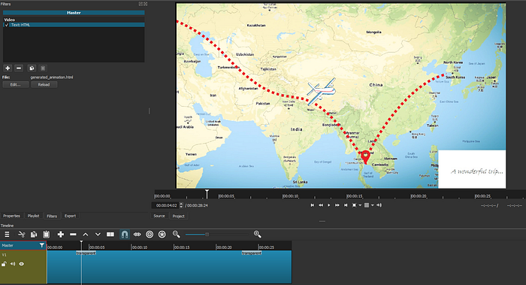
Task: Click 00:00:10 on the player scrub bar
Action: (x=290, y=196)
